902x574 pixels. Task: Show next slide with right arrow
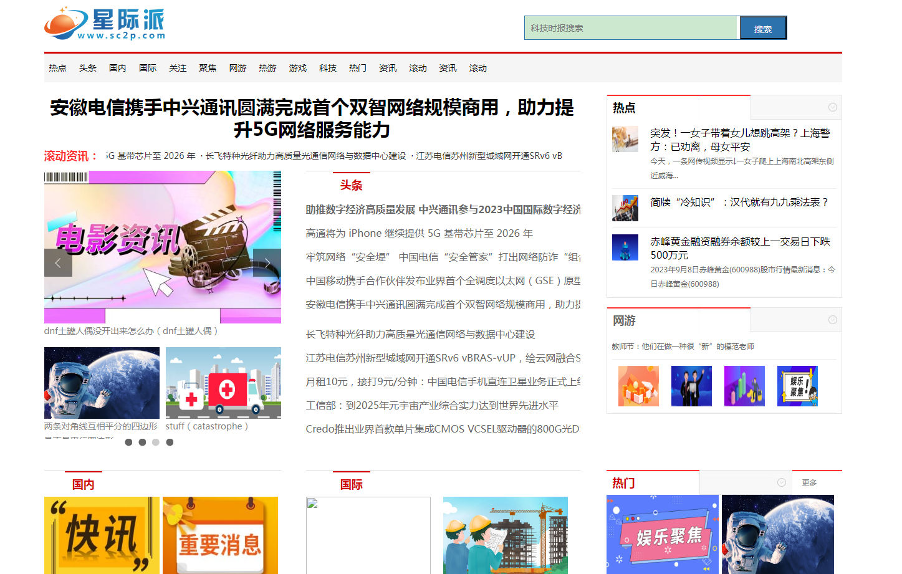click(x=267, y=262)
